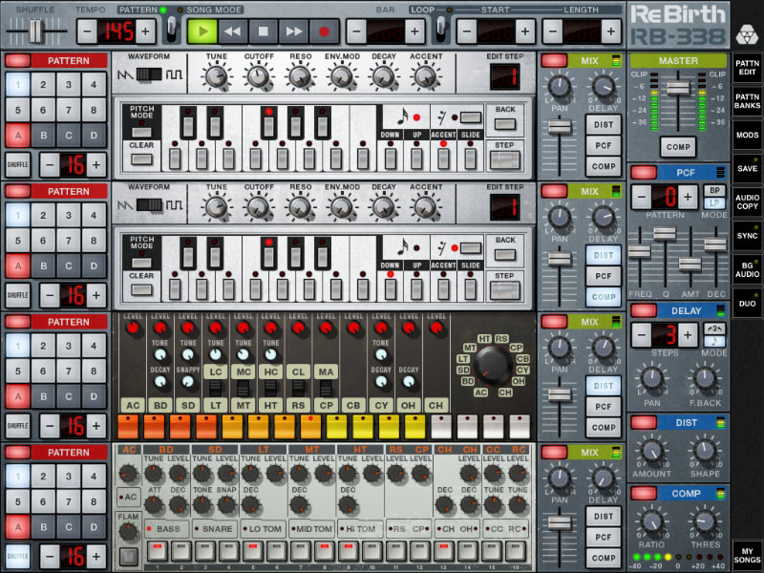The width and height of the screenshot is (764, 573).
Task: Click the first synth Reso knob
Action: pyautogui.click(x=300, y=76)
